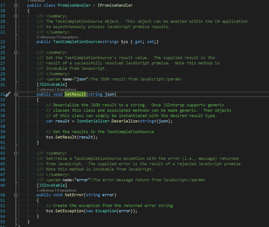
Task: Click the tcs property name
Action: coord(124,42)
